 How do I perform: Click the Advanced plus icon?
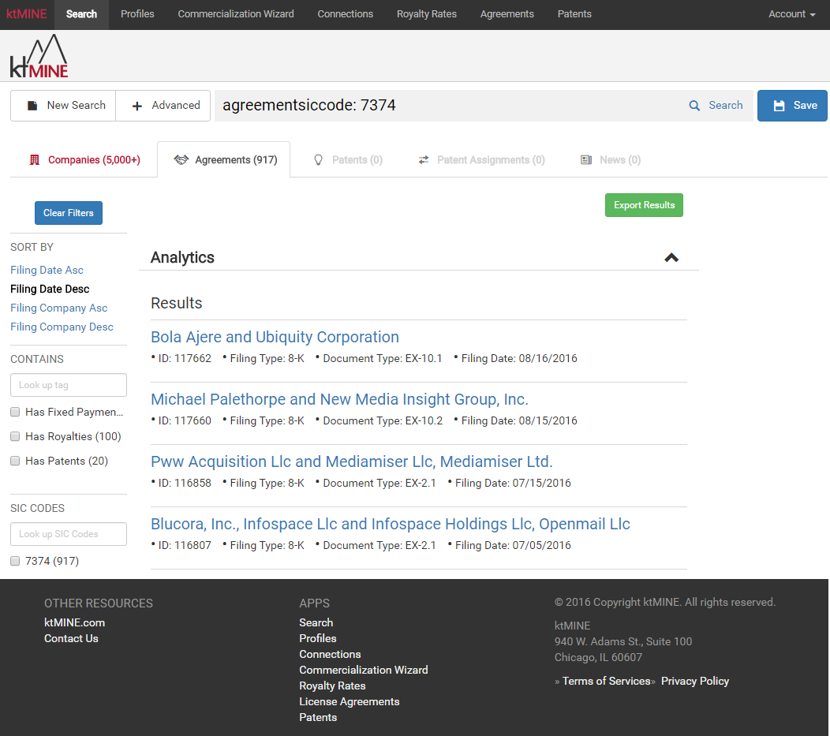137,106
